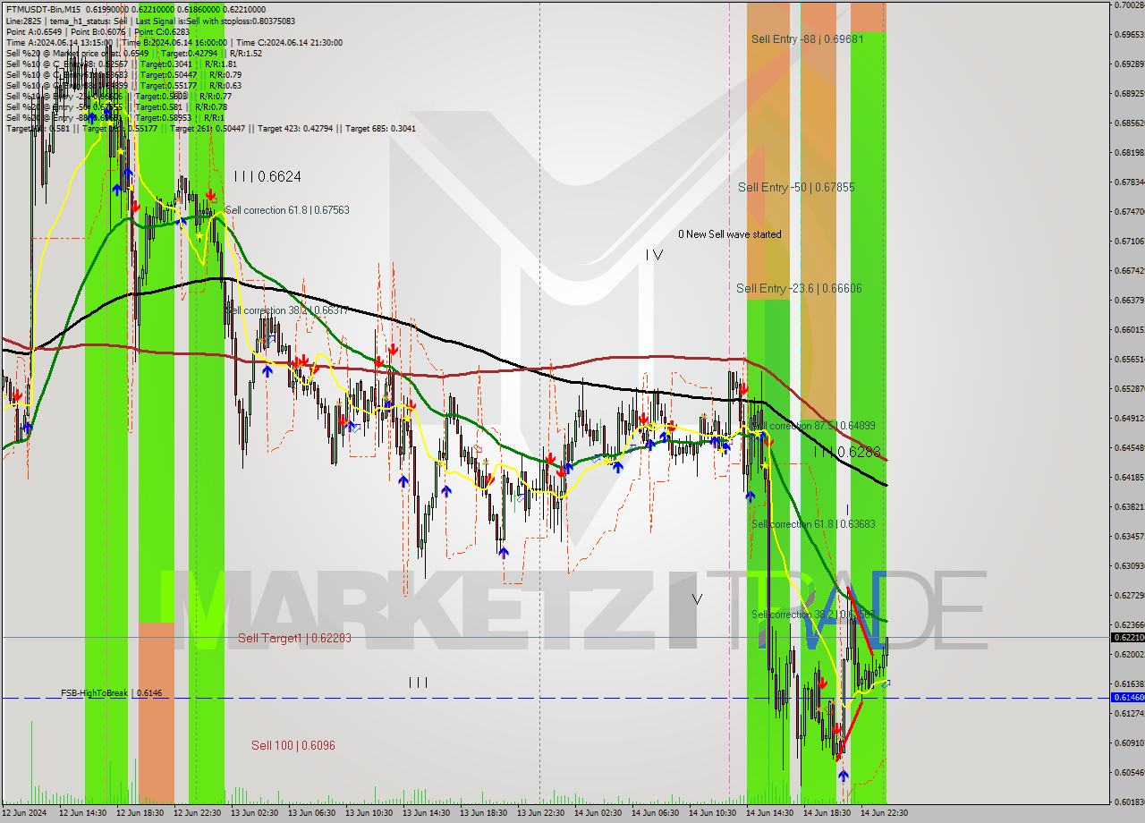Click the 'Sell correction 87.5 | 0.64899' label
This screenshot has height=823, width=1145.
point(813,426)
